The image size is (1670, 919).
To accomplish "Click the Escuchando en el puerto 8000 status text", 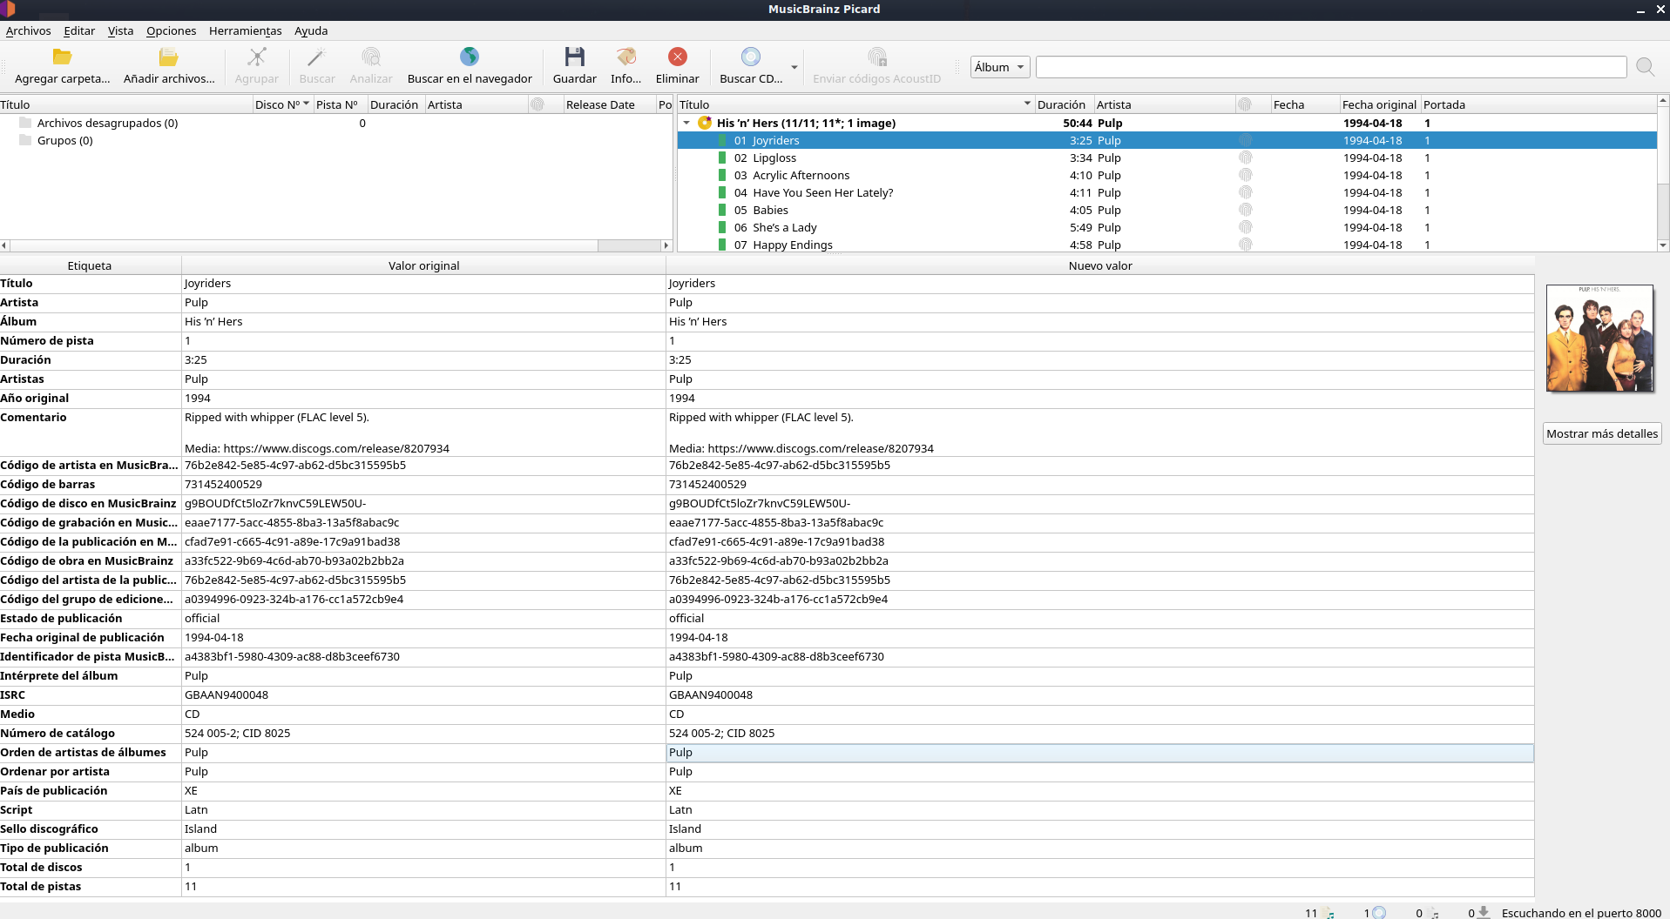I will pyautogui.click(x=1581, y=913).
